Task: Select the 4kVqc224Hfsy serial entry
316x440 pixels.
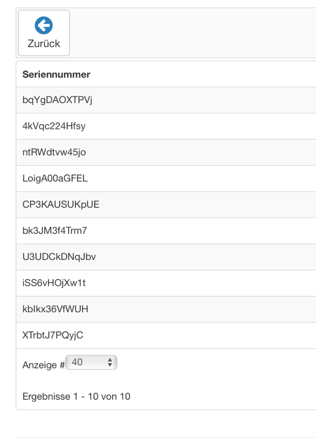Action: (54, 126)
